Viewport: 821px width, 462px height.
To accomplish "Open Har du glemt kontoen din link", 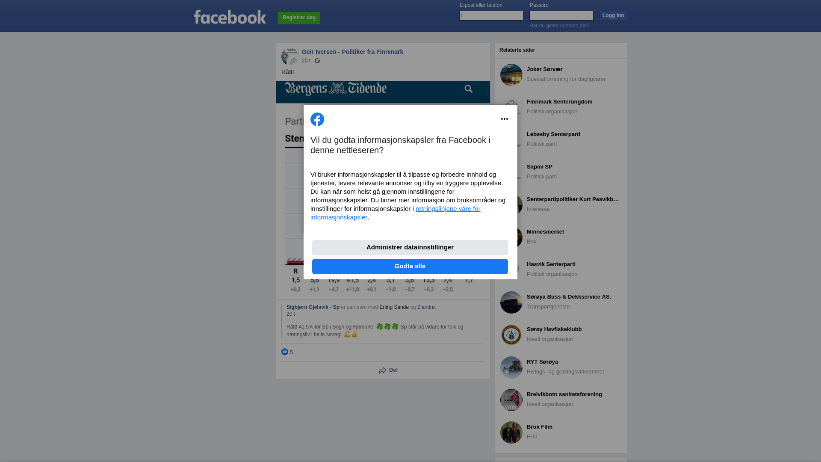I will point(559,26).
